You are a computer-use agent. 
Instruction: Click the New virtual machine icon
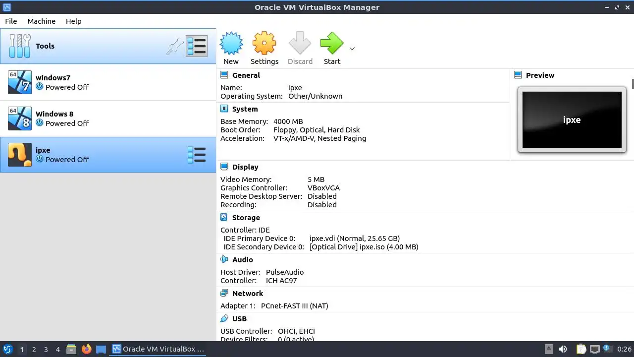231,44
